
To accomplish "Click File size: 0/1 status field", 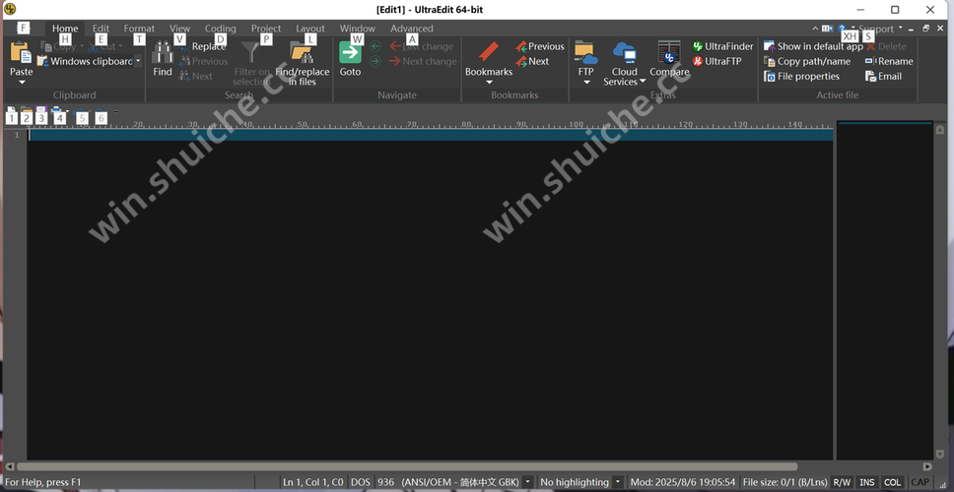I will coord(784,482).
